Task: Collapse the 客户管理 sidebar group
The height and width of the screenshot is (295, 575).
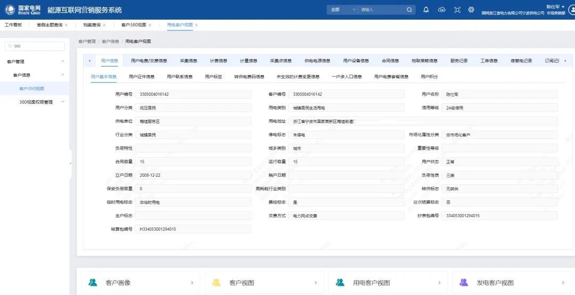Action: (x=63, y=61)
